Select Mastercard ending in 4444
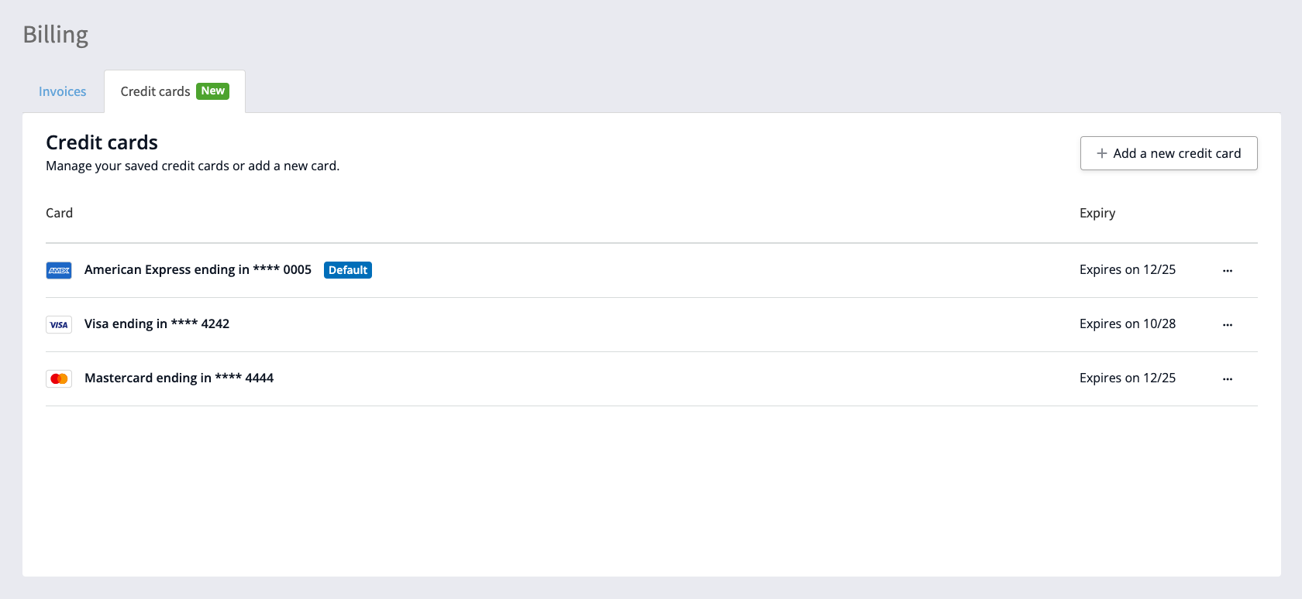Image resolution: width=1302 pixels, height=599 pixels. coord(179,378)
